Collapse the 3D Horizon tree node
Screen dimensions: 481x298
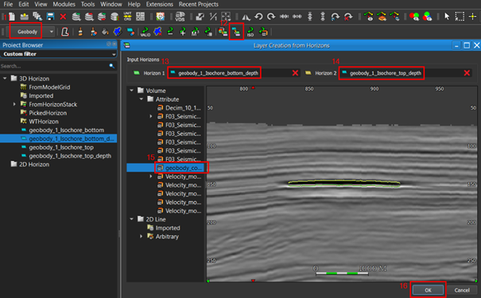pyautogui.click(x=5, y=79)
